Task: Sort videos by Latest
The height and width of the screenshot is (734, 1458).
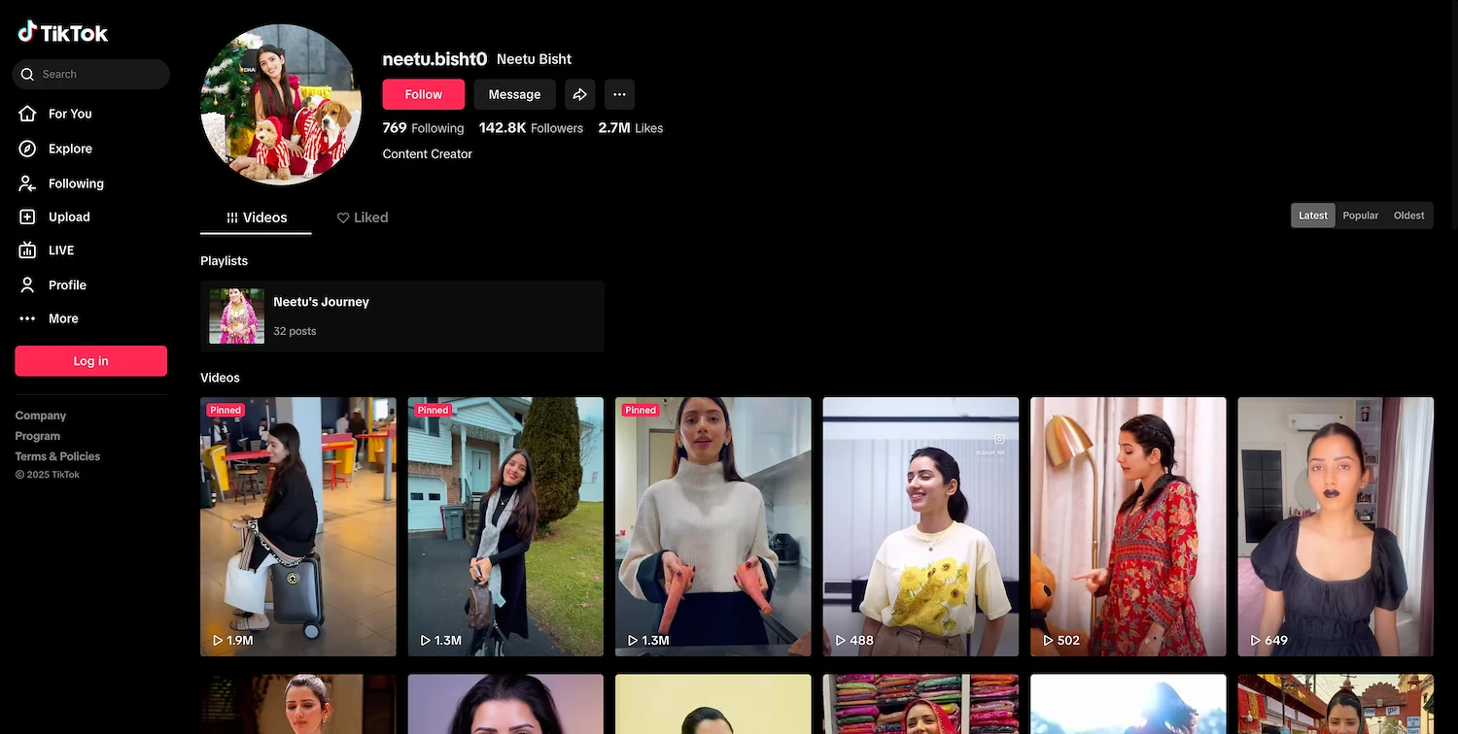Action: pyautogui.click(x=1312, y=216)
